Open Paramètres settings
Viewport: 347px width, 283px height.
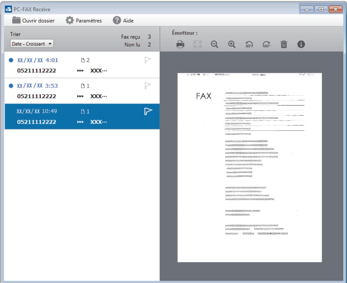84,21
